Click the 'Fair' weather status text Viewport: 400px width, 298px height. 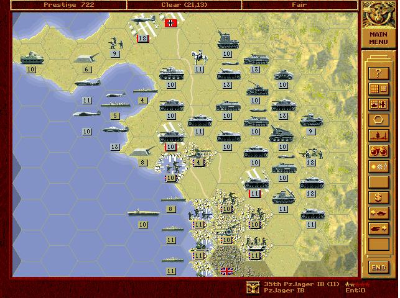[299, 4]
